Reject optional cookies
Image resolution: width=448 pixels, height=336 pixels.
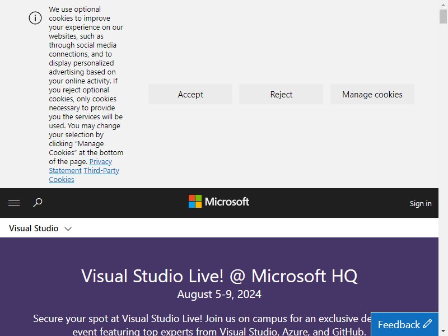281,94
